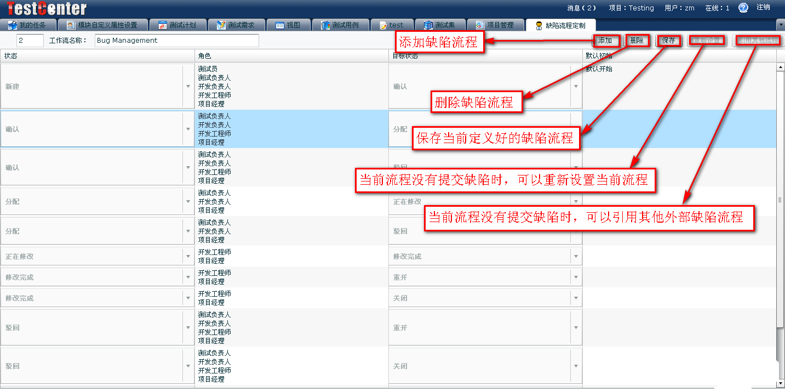Click the TestCenter logo

[x=47, y=8]
